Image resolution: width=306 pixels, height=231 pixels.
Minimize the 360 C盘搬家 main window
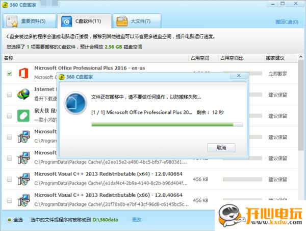pyautogui.click(x=273, y=4)
